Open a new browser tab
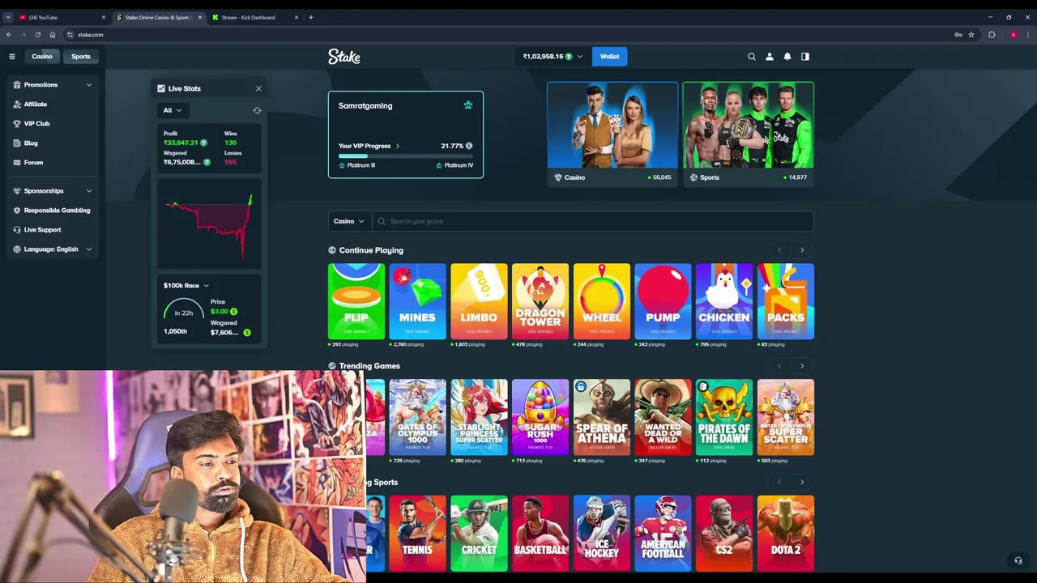 coord(310,17)
